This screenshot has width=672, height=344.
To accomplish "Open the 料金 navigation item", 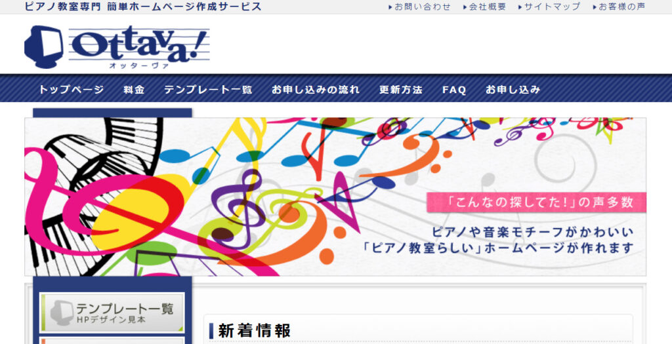I will pos(134,90).
